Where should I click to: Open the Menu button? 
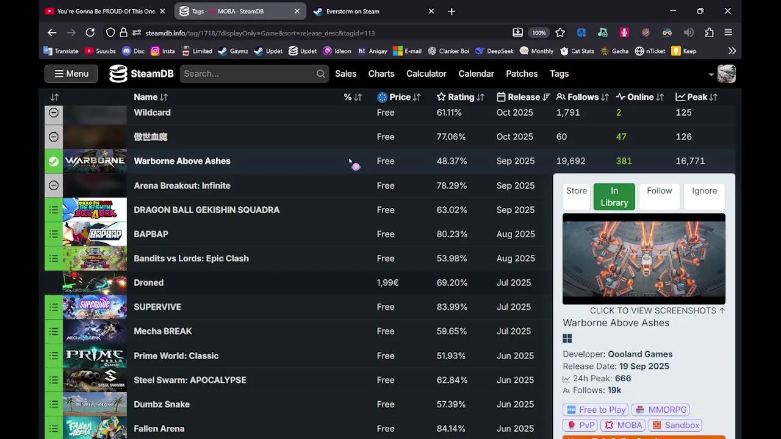pos(71,74)
